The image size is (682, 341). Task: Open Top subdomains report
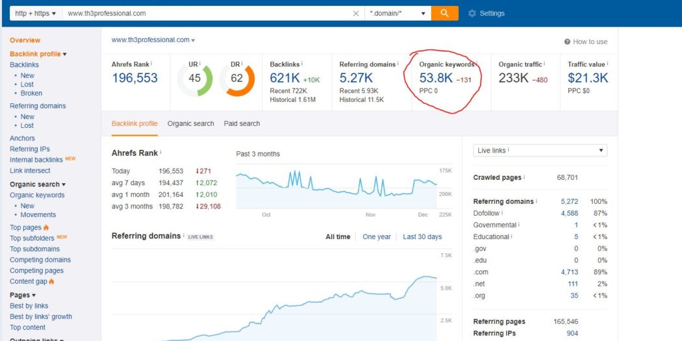[35, 249]
